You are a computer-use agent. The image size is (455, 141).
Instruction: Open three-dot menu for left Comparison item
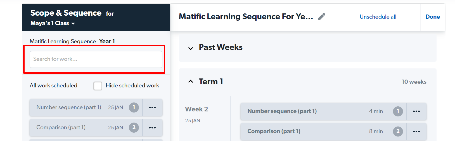152,128
